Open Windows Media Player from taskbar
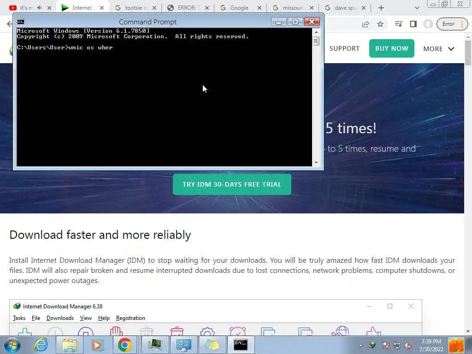 (97, 345)
